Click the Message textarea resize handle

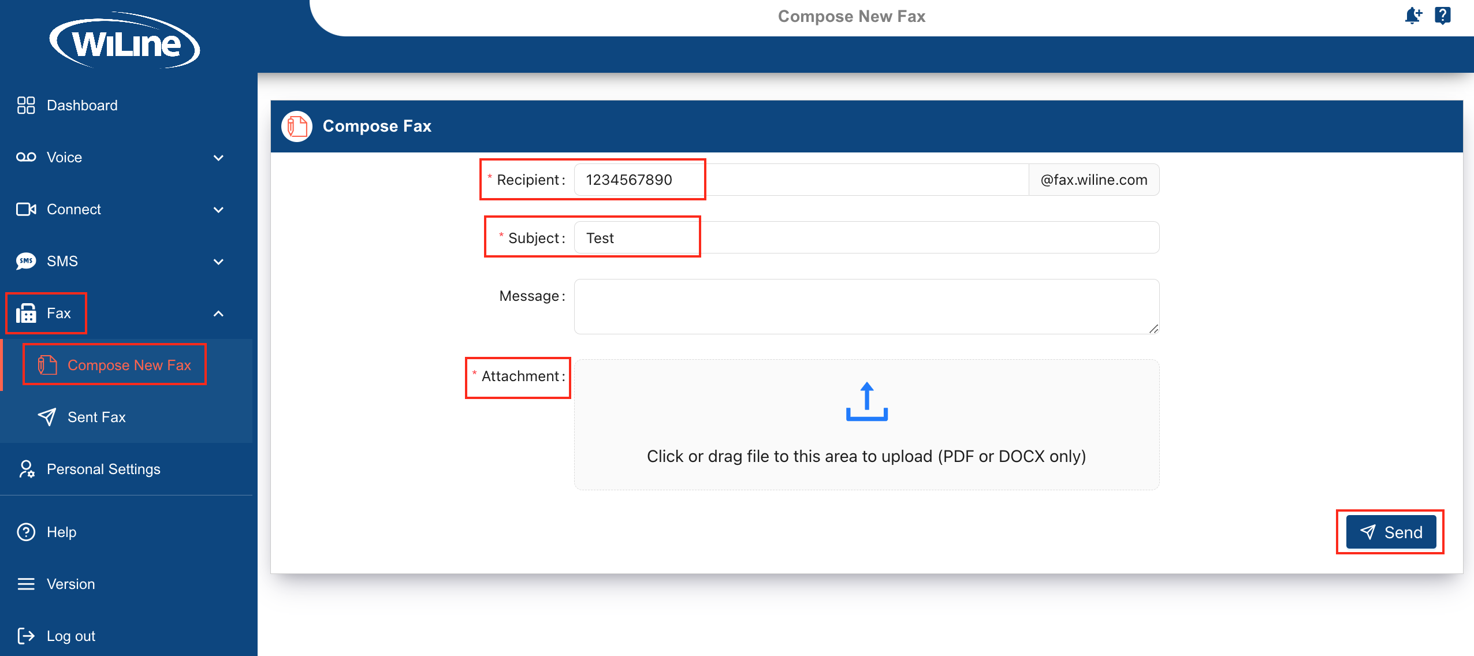(x=1153, y=329)
